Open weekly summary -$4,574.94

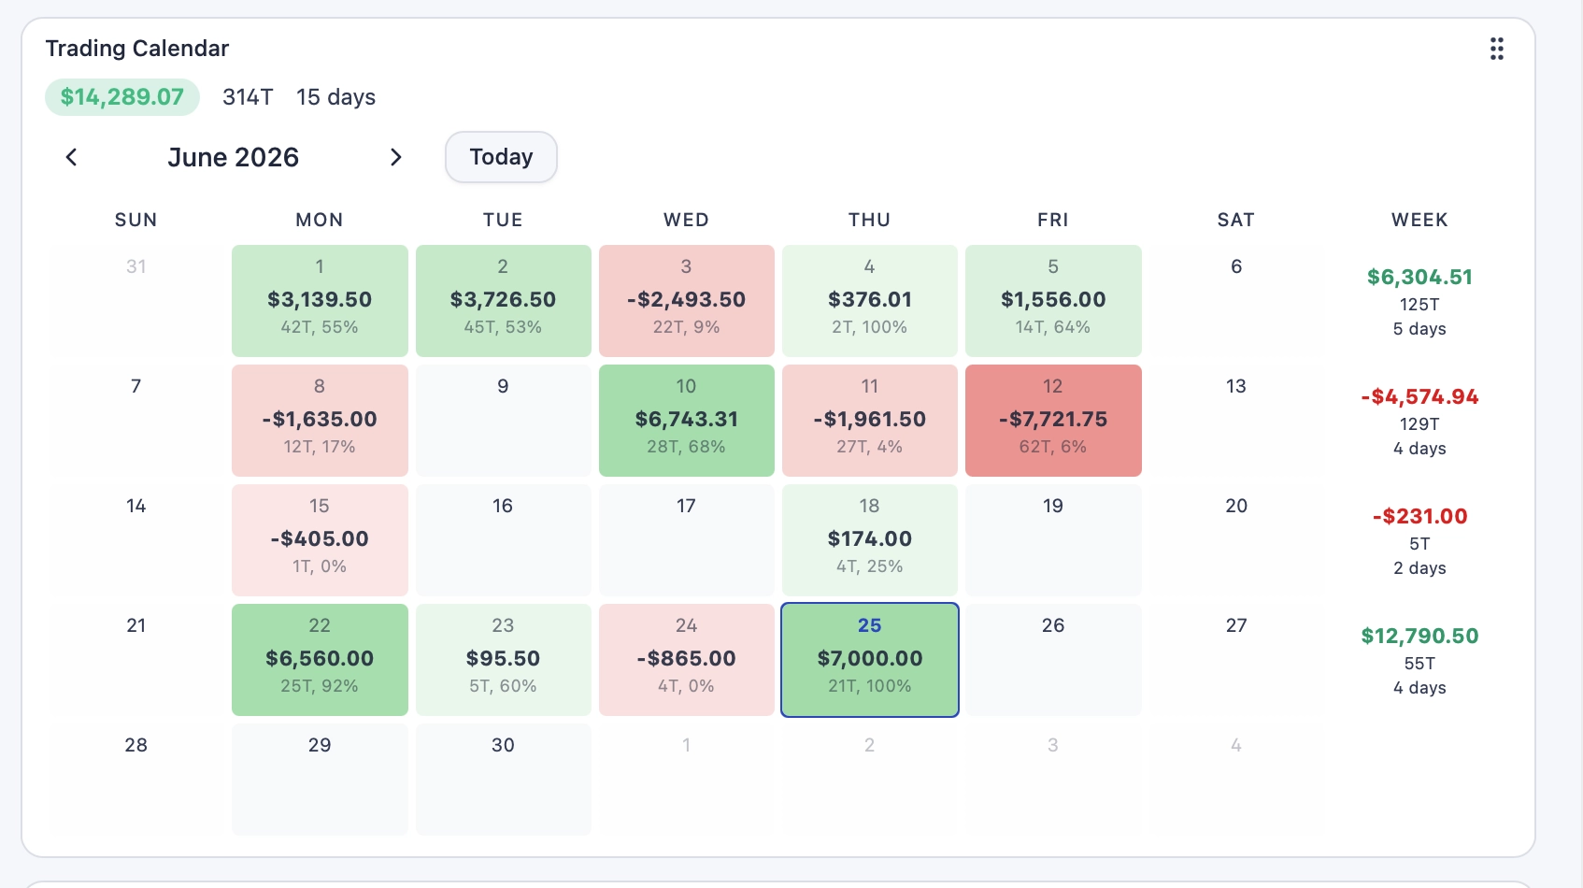[1419, 422]
